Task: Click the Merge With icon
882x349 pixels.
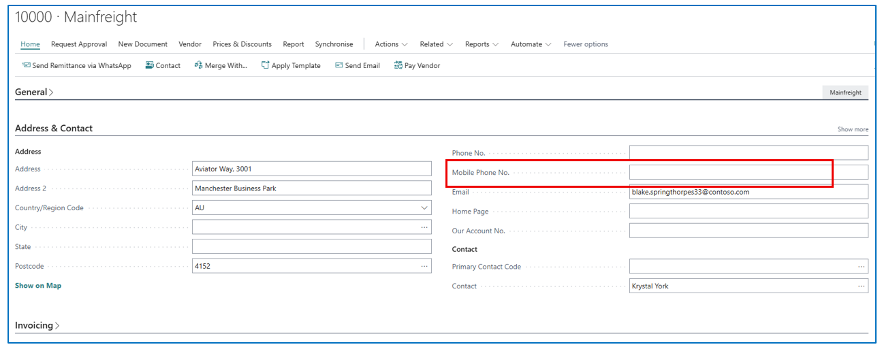Action: [198, 66]
